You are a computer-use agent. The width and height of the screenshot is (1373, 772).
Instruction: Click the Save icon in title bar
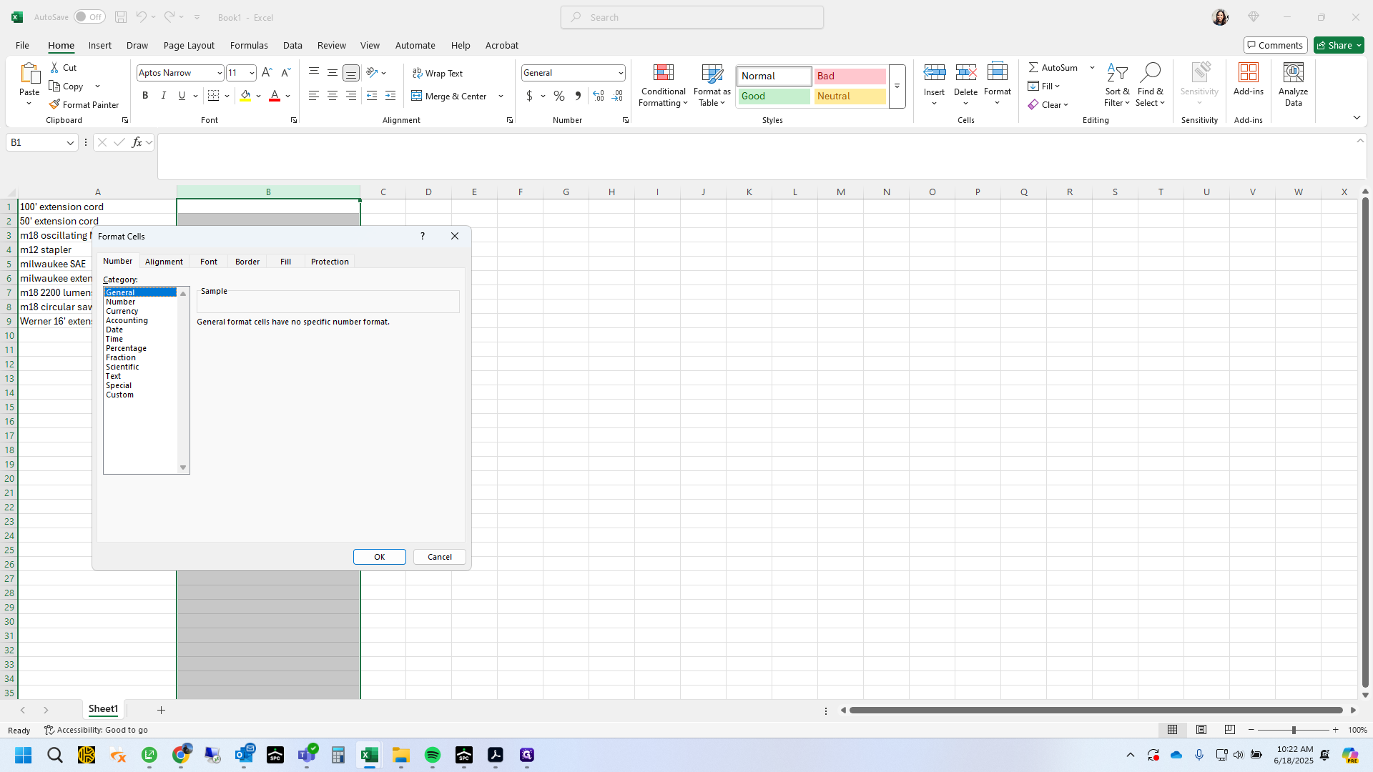[x=121, y=16]
